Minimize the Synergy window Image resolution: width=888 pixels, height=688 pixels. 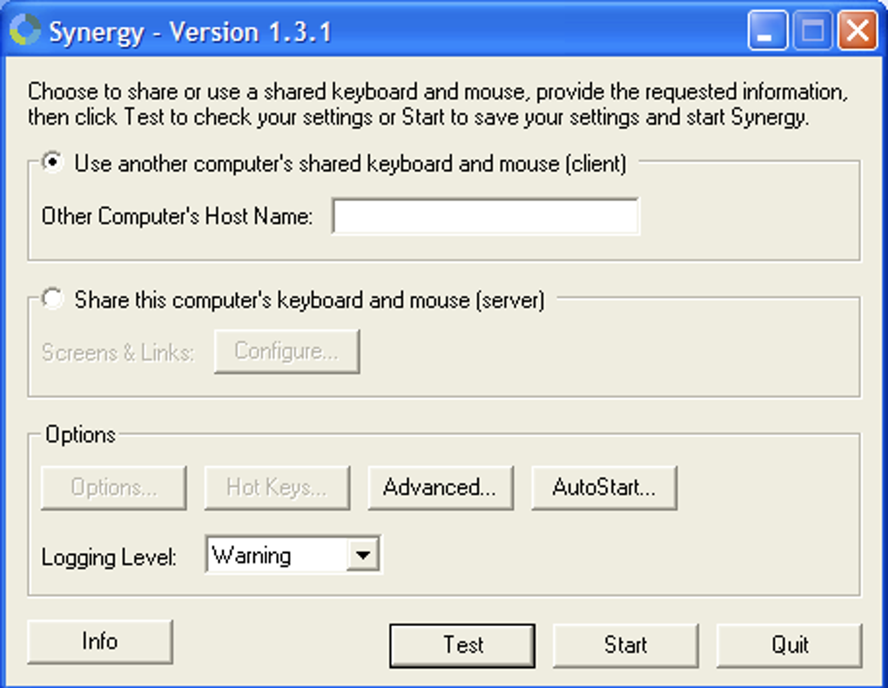tap(767, 30)
